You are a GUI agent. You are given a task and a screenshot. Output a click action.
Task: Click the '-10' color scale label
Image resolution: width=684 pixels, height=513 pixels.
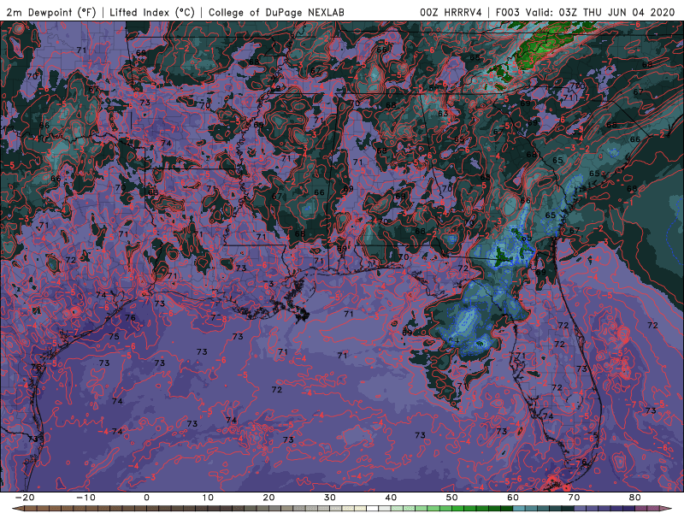point(85,498)
